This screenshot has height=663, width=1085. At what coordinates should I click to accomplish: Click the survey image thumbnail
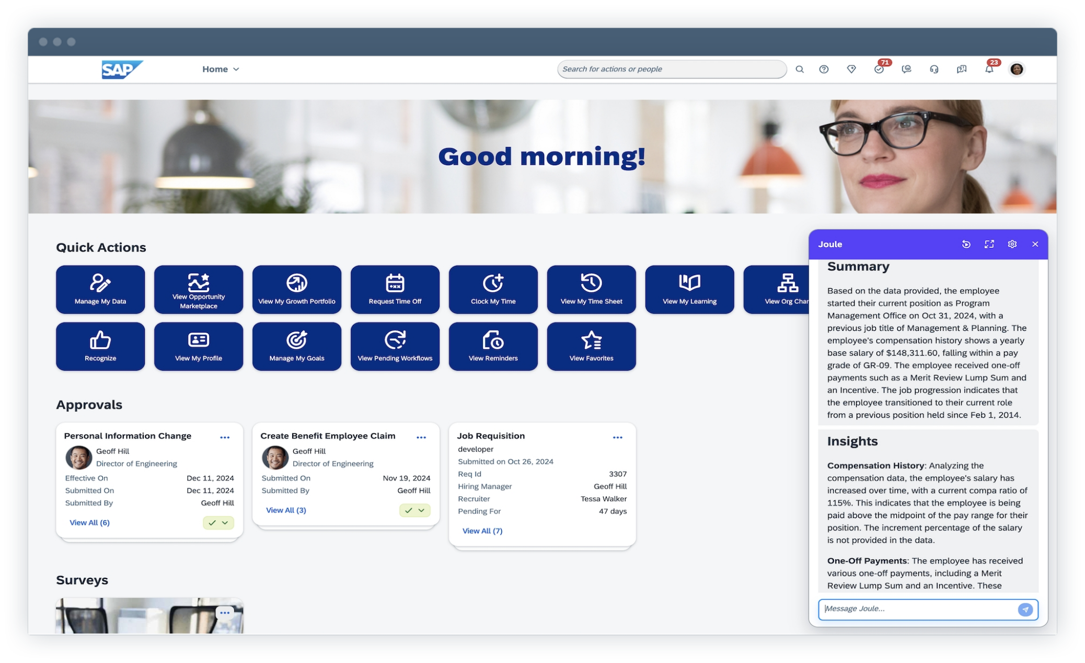point(149,616)
